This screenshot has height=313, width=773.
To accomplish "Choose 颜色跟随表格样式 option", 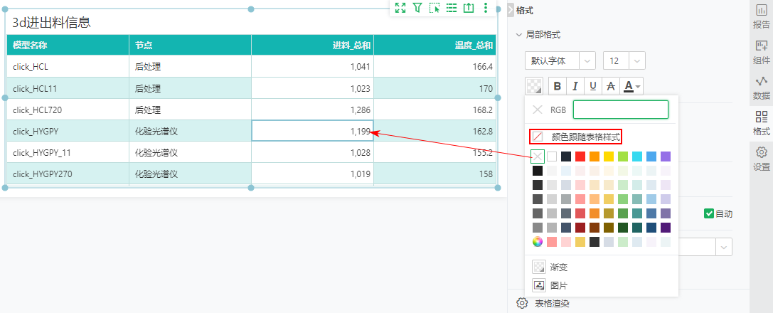I will (x=586, y=137).
